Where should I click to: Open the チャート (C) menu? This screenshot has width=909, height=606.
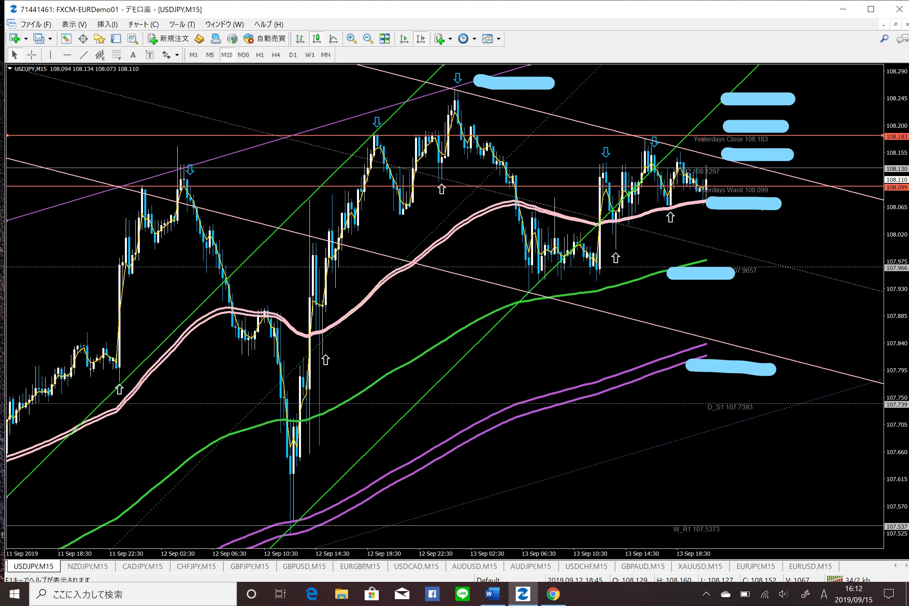tap(143, 24)
